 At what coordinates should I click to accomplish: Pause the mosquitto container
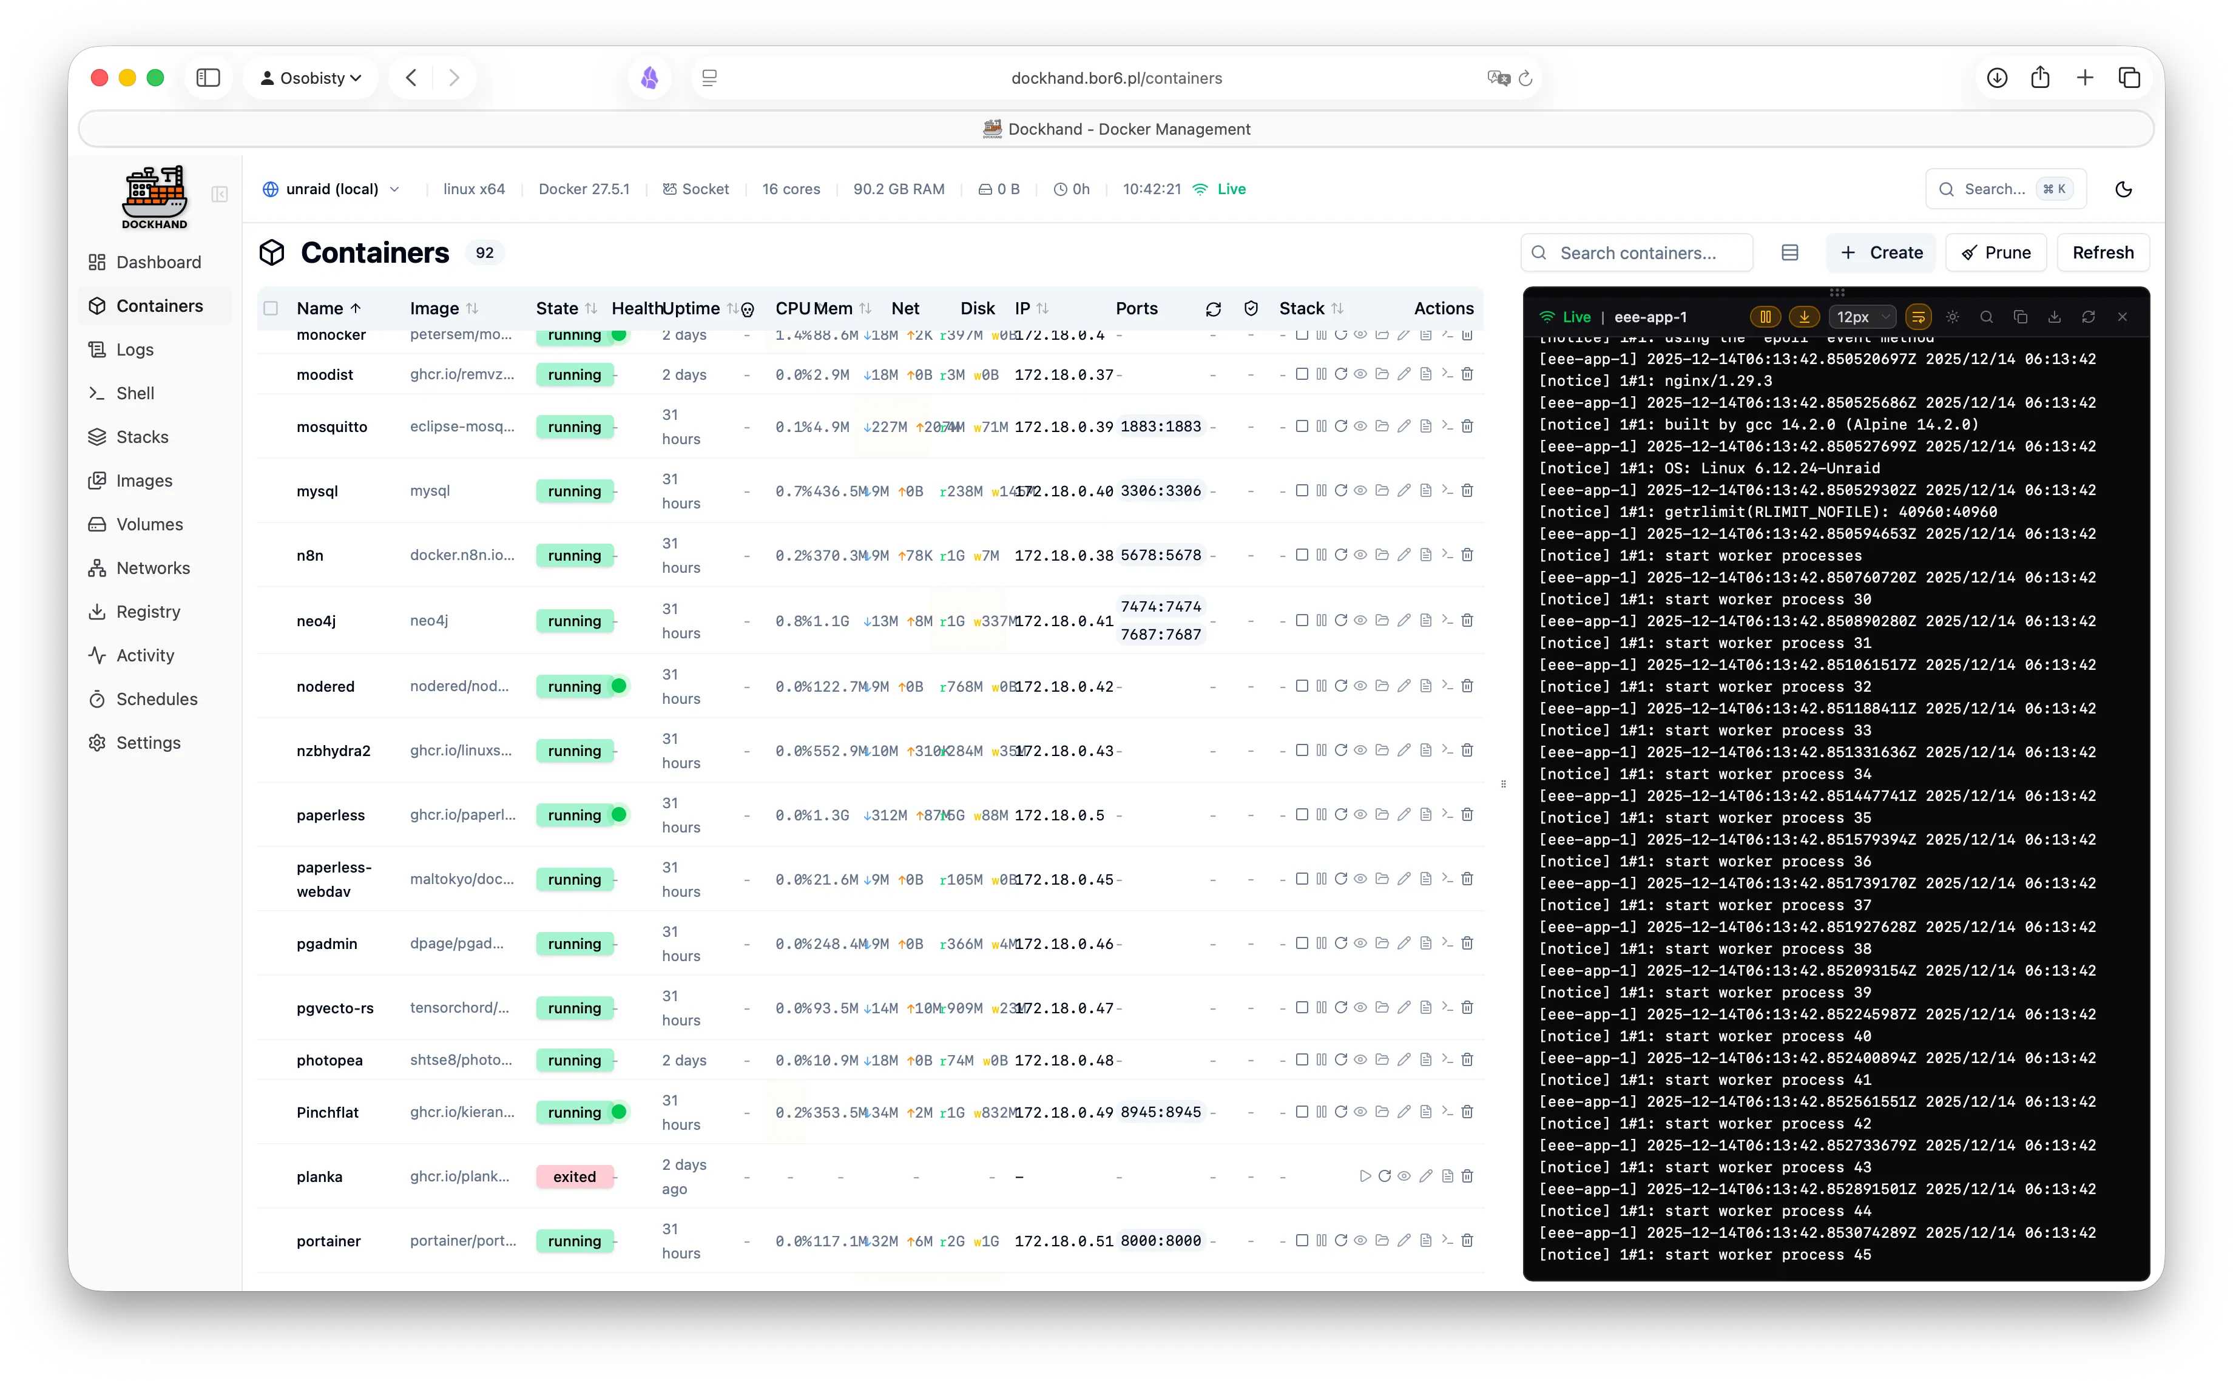(x=1322, y=427)
